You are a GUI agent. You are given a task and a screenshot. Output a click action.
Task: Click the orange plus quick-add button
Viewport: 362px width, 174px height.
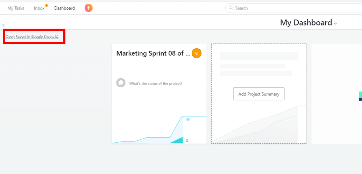pos(88,8)
